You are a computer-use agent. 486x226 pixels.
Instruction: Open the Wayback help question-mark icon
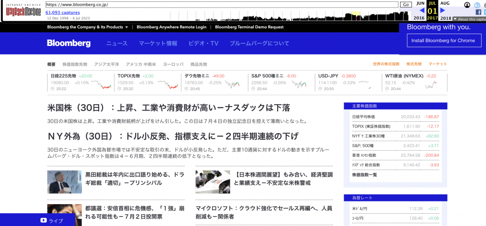tap(477, 5)
